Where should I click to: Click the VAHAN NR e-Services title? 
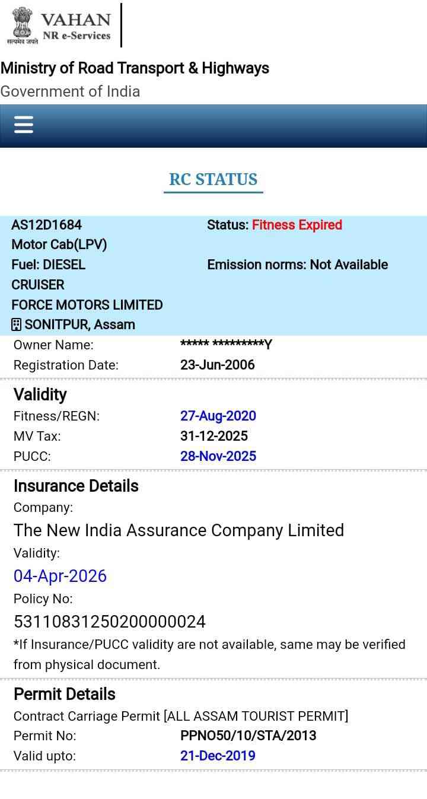click(x=76, y=26)
